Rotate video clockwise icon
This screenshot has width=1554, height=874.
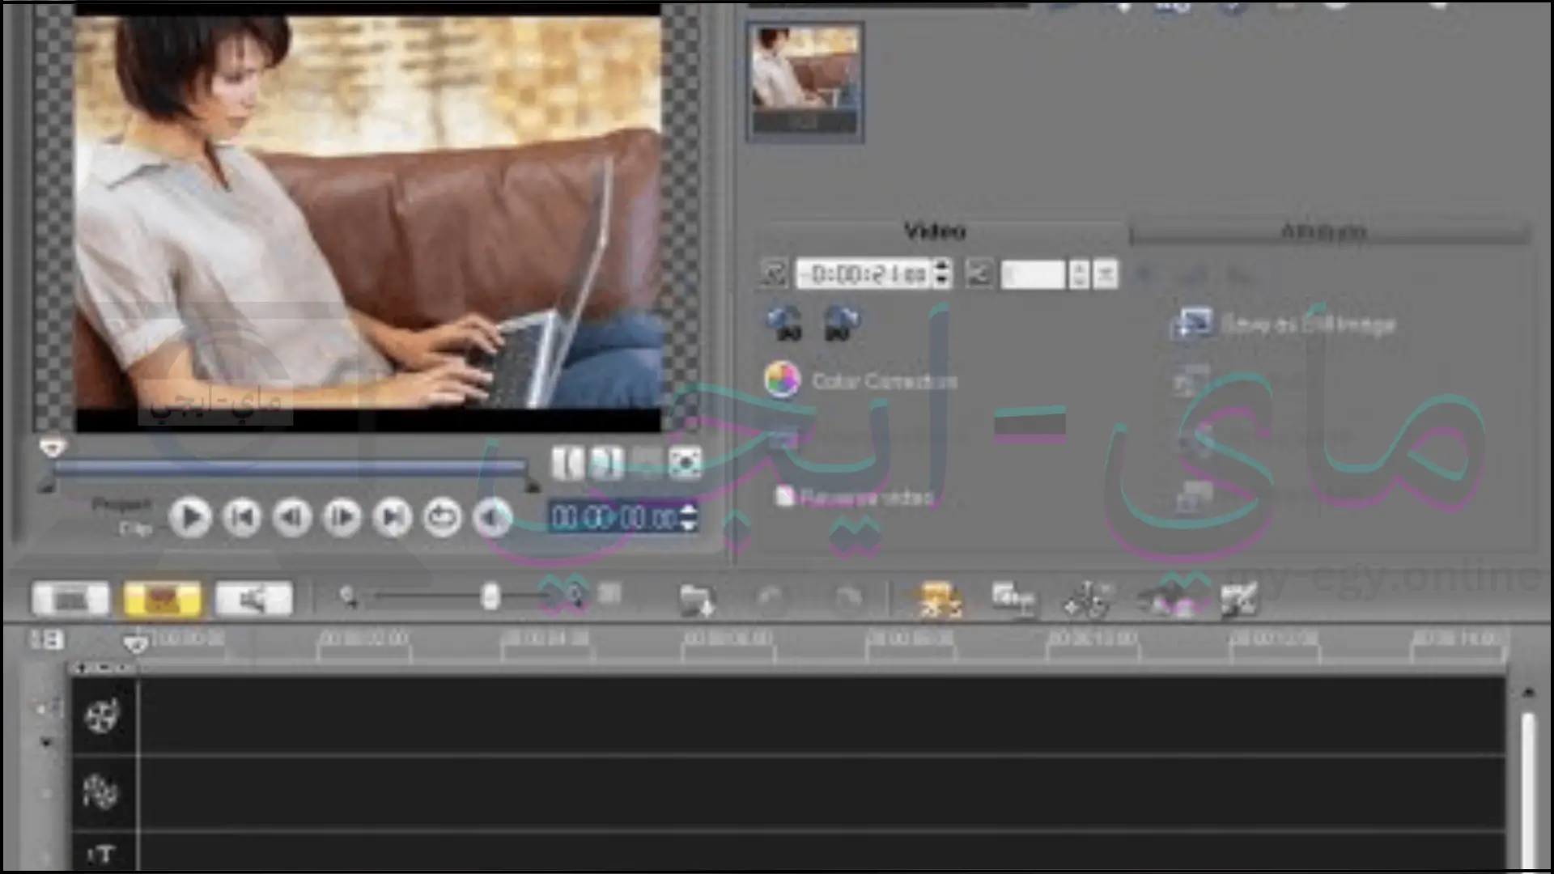click(841, 322)
